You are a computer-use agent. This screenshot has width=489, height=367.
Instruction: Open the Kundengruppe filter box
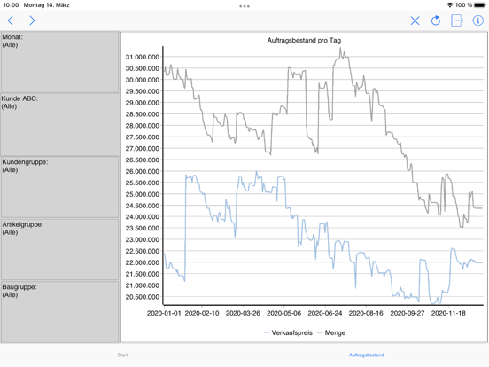tap(59, 187)
